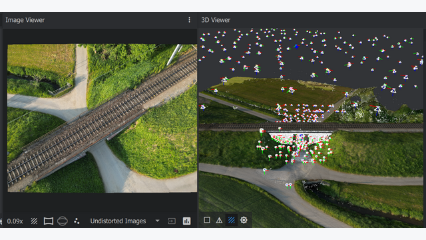The image size is (426, 240).
Task: Toggle the tie points display icon
Action: coord(77,221)
